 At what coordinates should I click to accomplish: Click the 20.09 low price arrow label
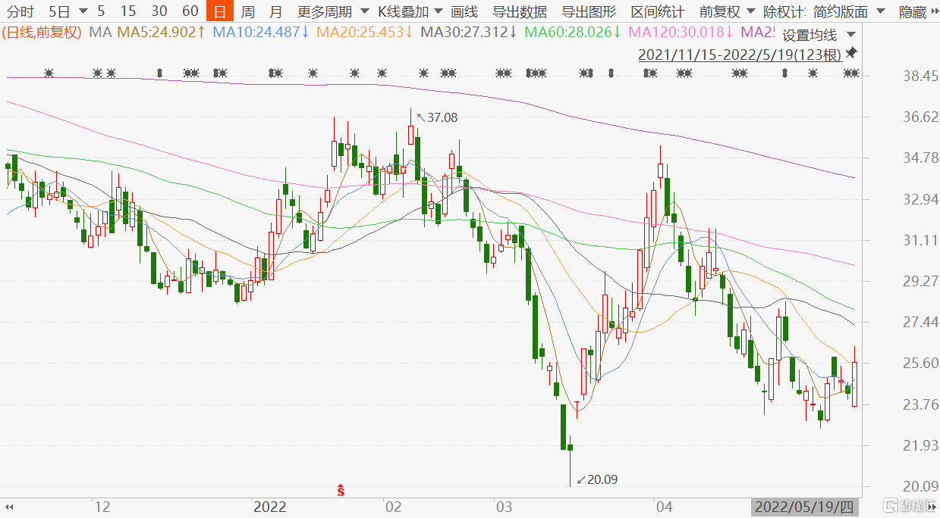pos(596,479)
